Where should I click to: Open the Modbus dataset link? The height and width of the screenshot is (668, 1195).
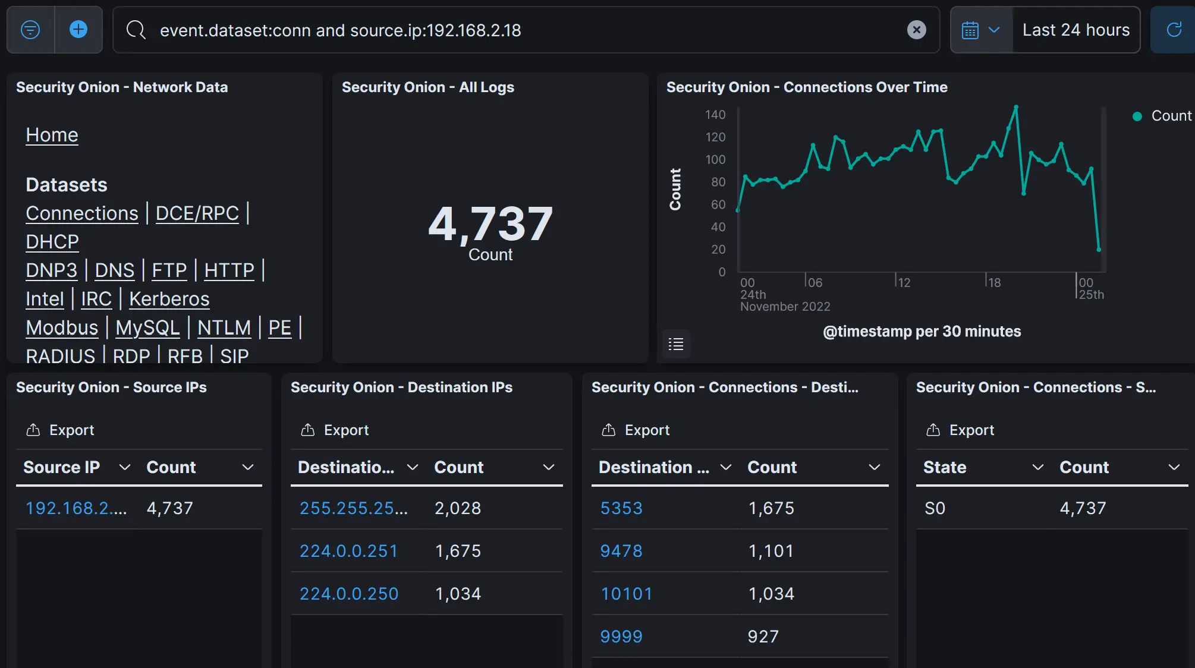(62, 327)
